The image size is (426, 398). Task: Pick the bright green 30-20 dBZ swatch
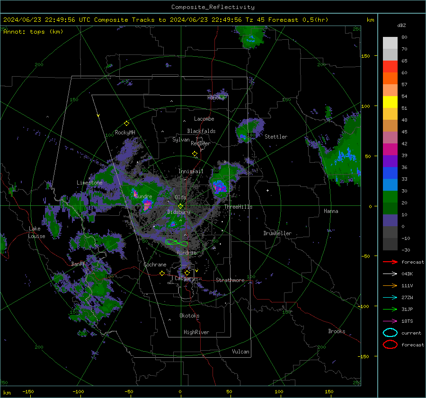390,197
